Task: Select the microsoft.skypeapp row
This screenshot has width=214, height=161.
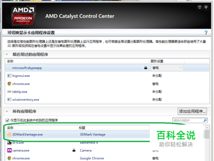Action: (107, 68)
